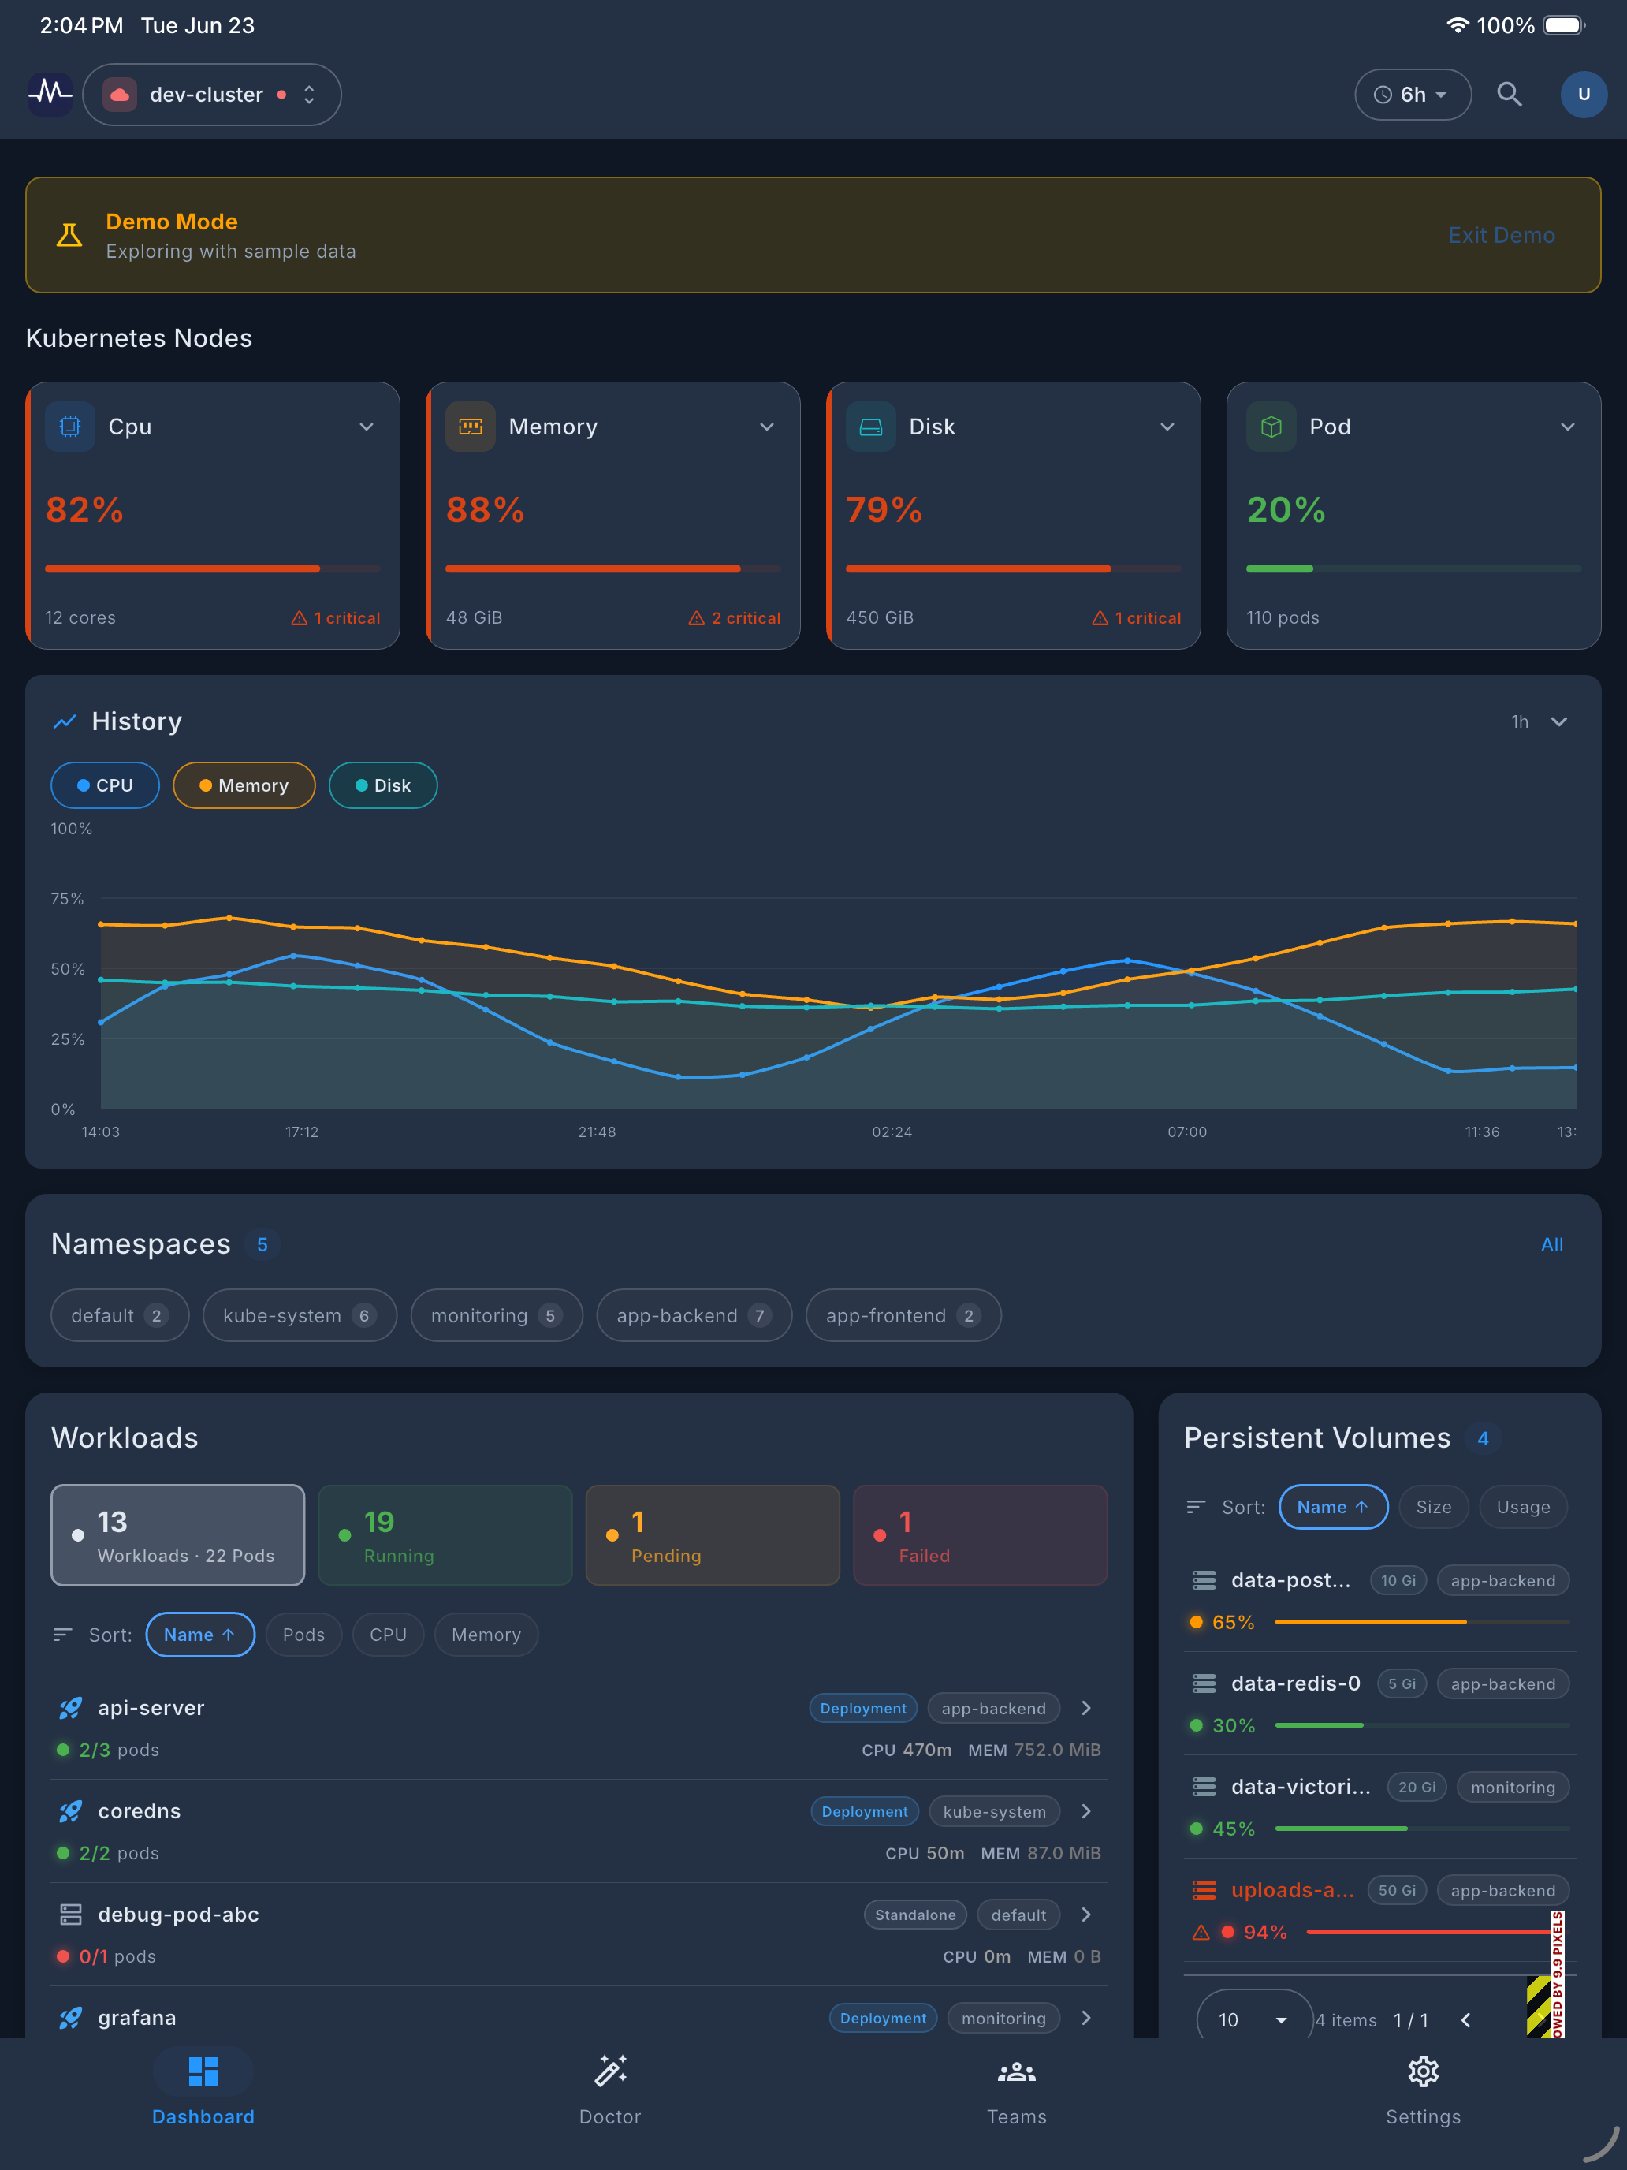
Task: Click the All namespaces link
Action: [x=1551, y=1245]
